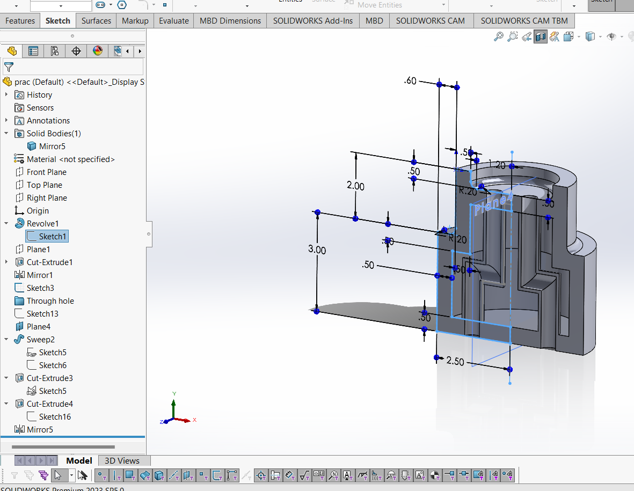
Task: Click the Zoom to Fit icon
Action: [499, 37]
